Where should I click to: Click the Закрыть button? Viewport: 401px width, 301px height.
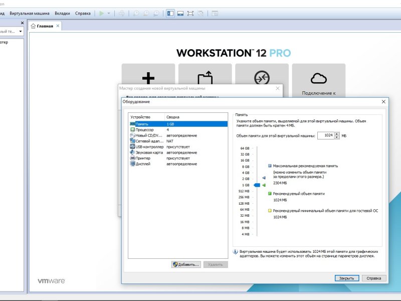[346, 278]
